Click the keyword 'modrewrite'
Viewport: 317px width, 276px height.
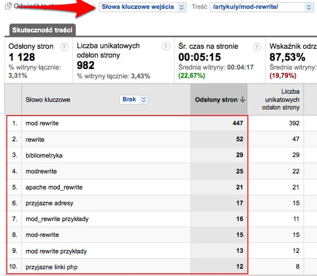tap(41, 171)
